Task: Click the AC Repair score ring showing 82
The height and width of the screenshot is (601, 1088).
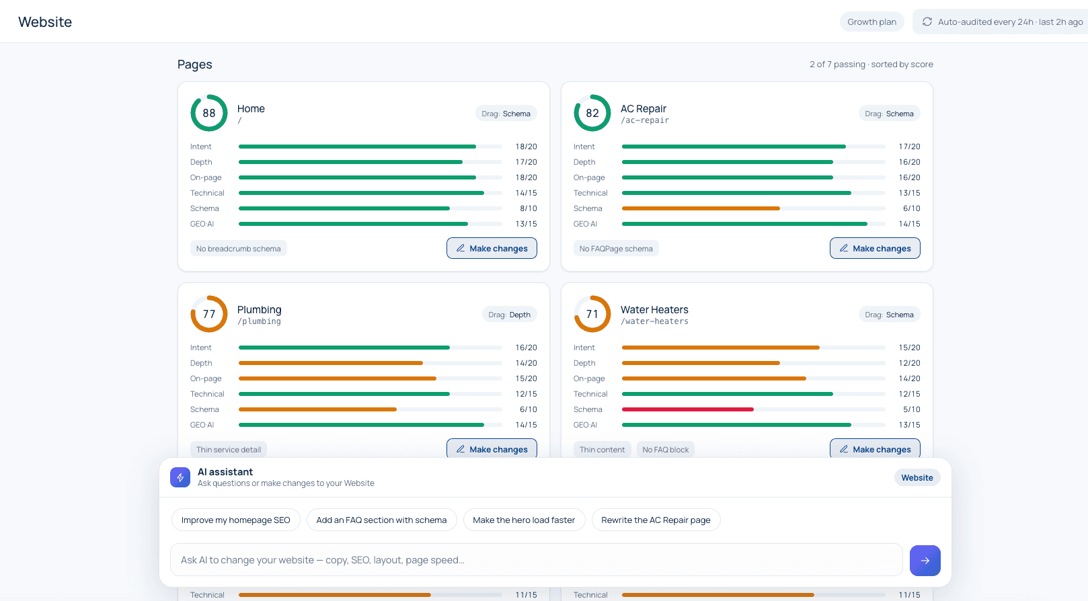Action: pos(592,113)
